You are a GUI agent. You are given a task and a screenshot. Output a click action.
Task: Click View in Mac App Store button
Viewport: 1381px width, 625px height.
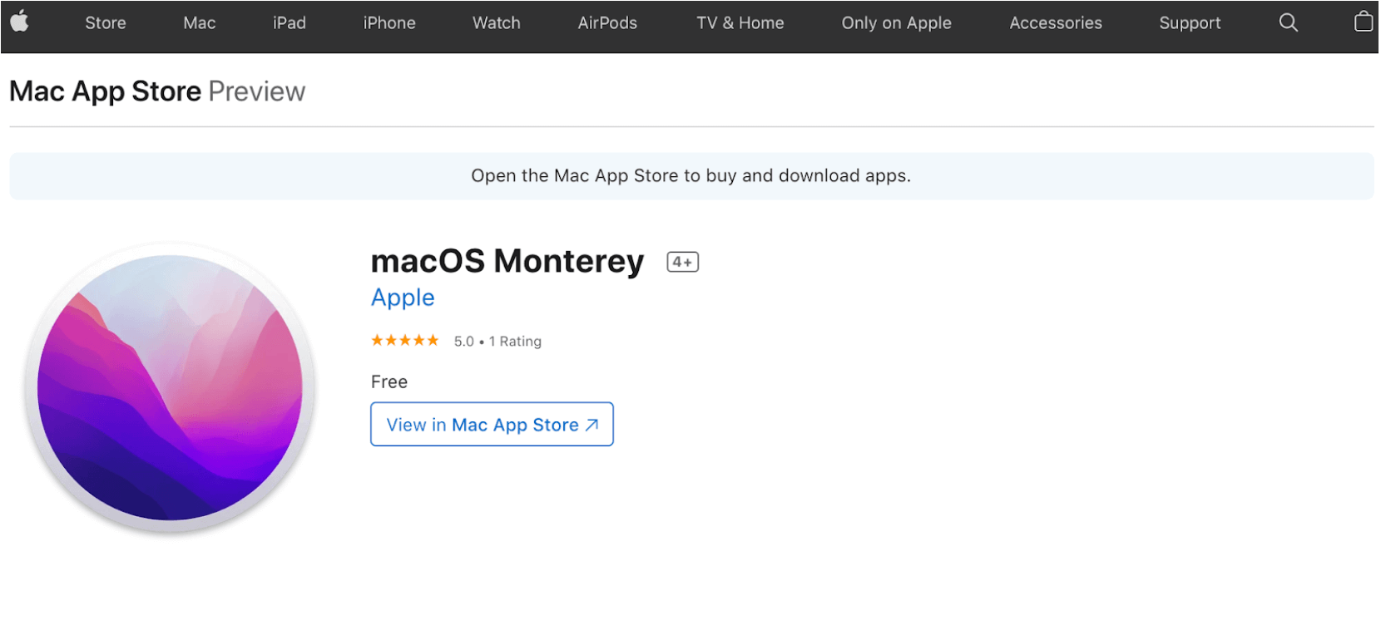pyautogui.click(x=492, y=424)
